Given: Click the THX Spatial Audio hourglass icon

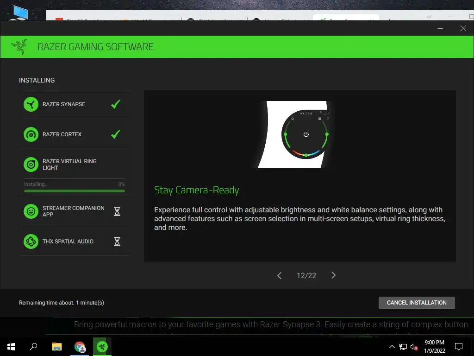Looking at the screenshot, I should click(117, 241).
